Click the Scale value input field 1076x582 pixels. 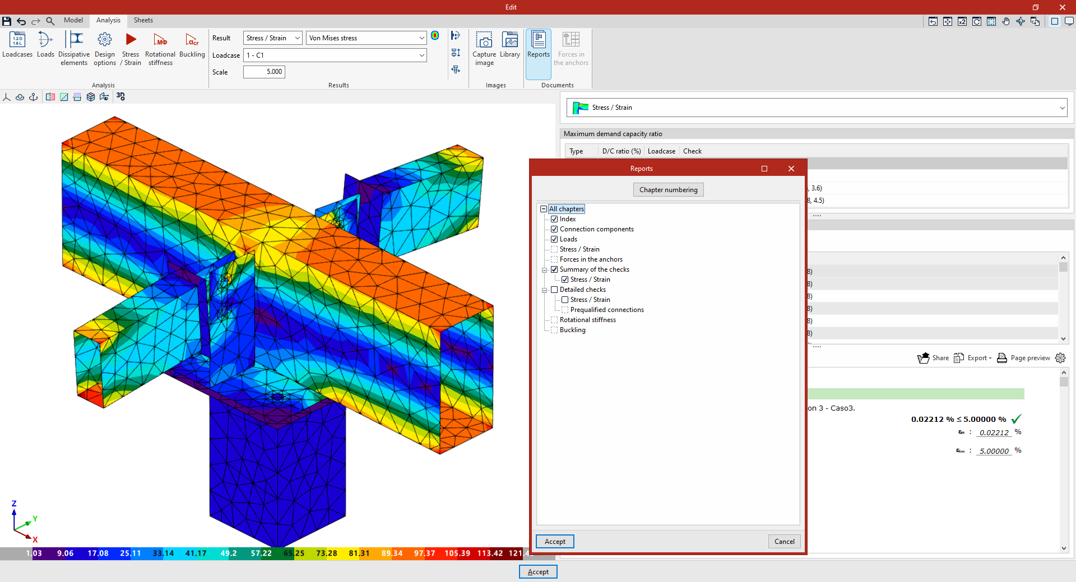(x=264, y=72)
